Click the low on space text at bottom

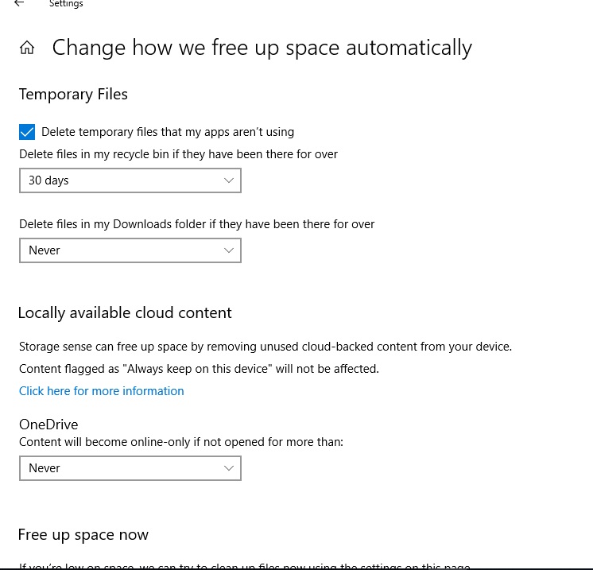pyautogui.click(x=245, y=566)
